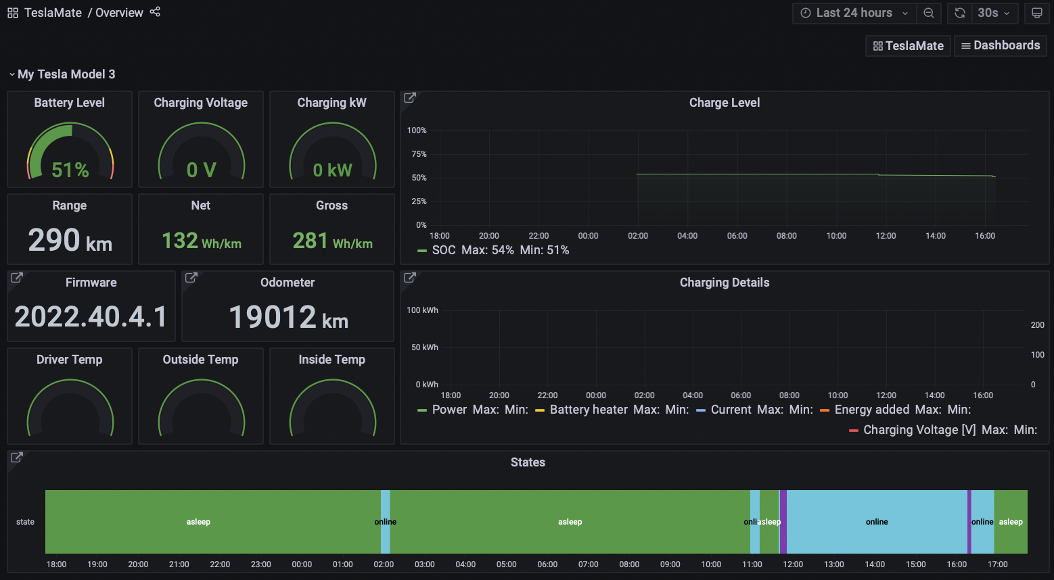Click the share dashboard icon
Image resolution: width=1054 pixels, height=580 pixels.
point(155,12)
